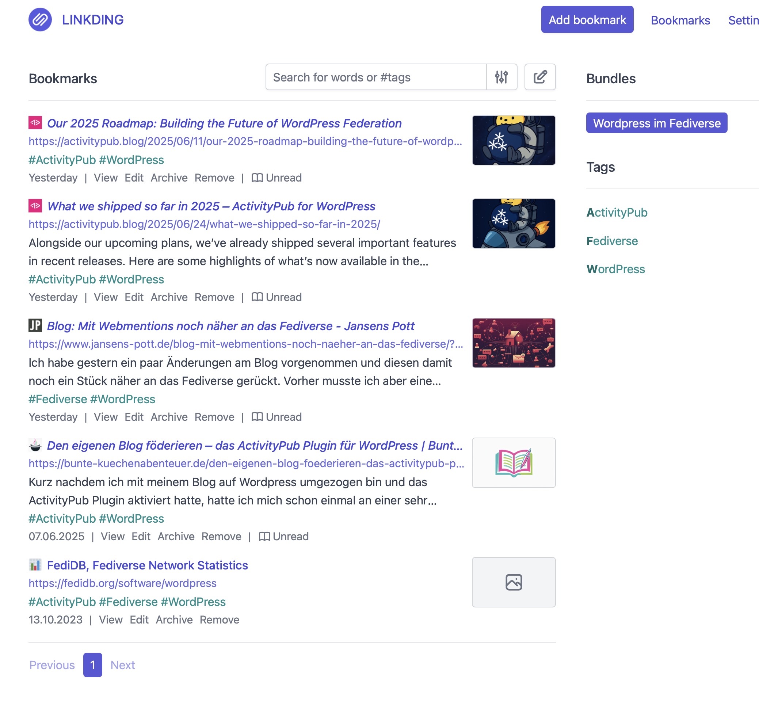Click placeholder image thumbnail of FediDB bookmark
The width and height of the screenshot is (759, 713).
[x=514, y=582]
